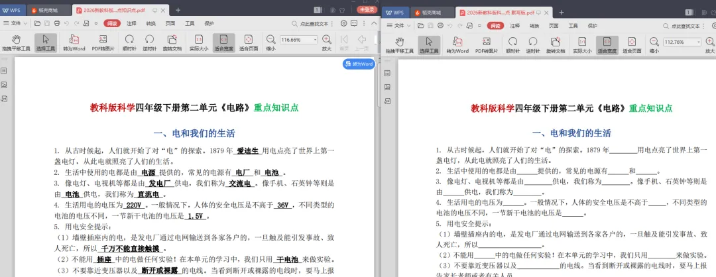Click heading 一、电和我们的生活 in 默写版.pdf
This screenshot has width=716, height=277.
pos(571,133)
